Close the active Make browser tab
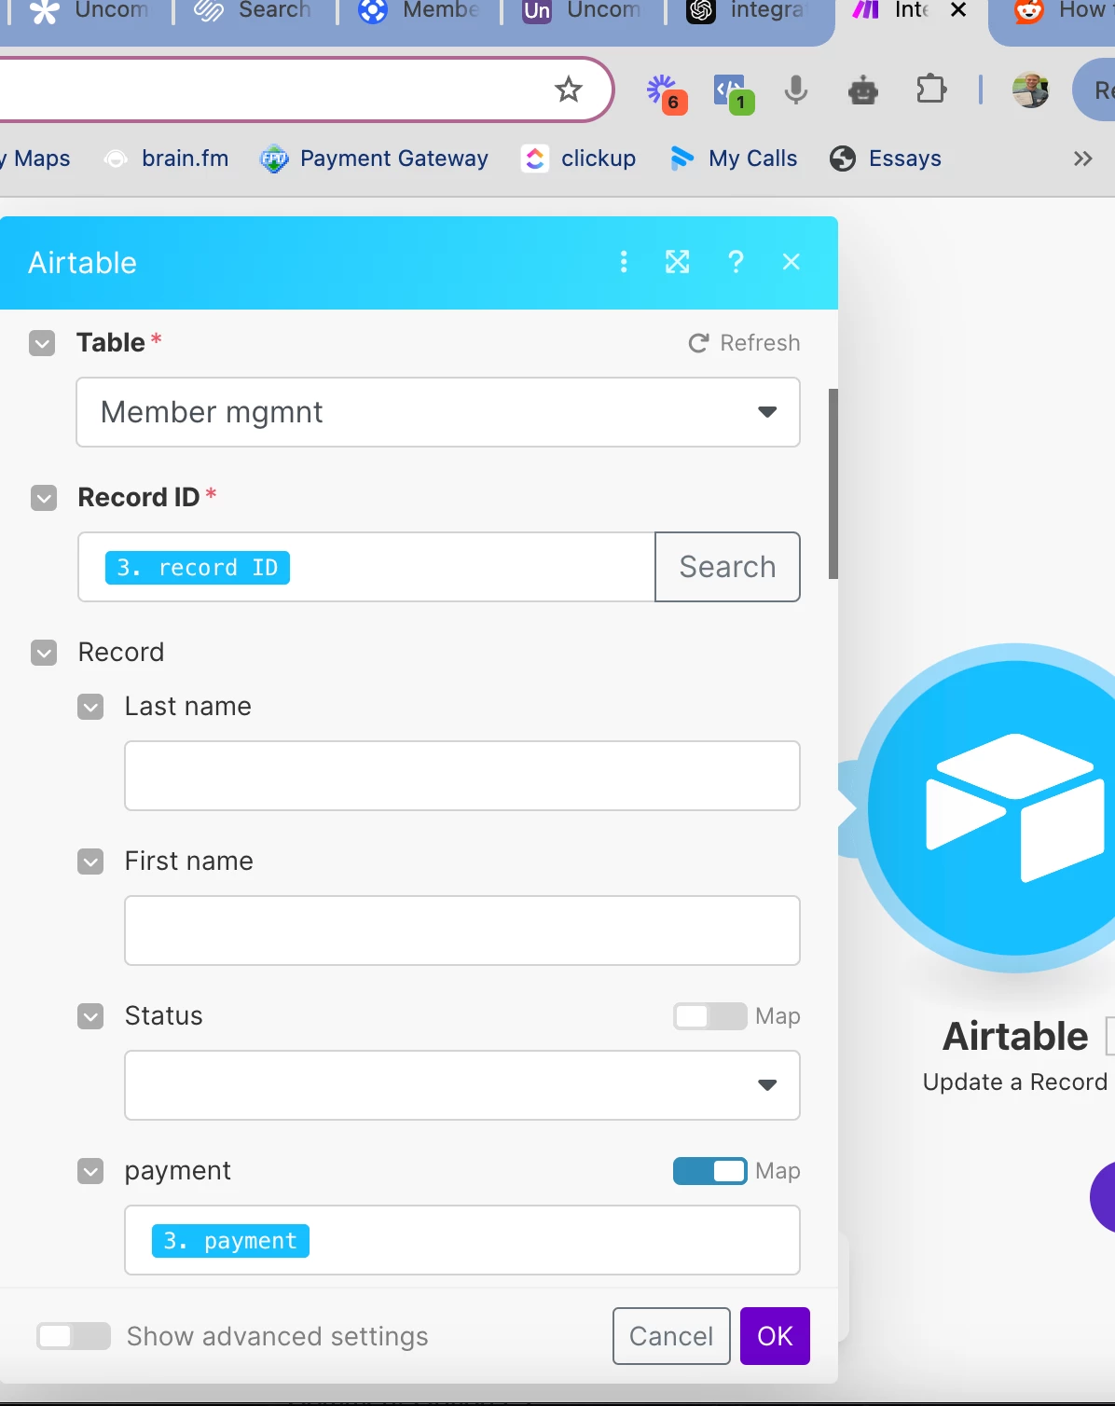Viewport: 1115px width, 1406px height. 957,10
